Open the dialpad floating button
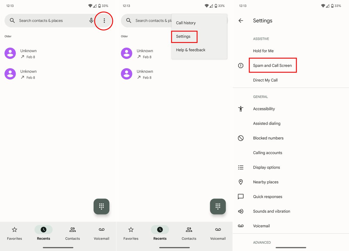Screen dimensions: 349x251 (101, 206)
